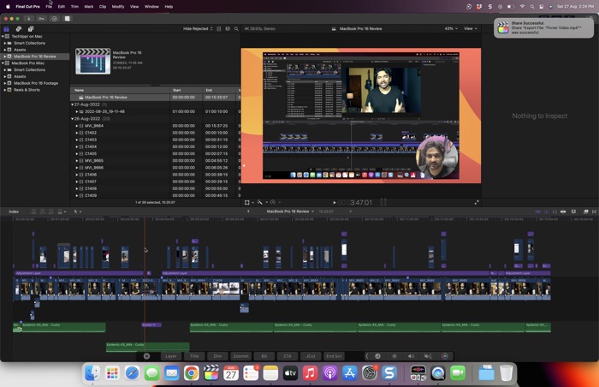
Task: Select clip C1409 in browser list
Action: coord(156,195)
